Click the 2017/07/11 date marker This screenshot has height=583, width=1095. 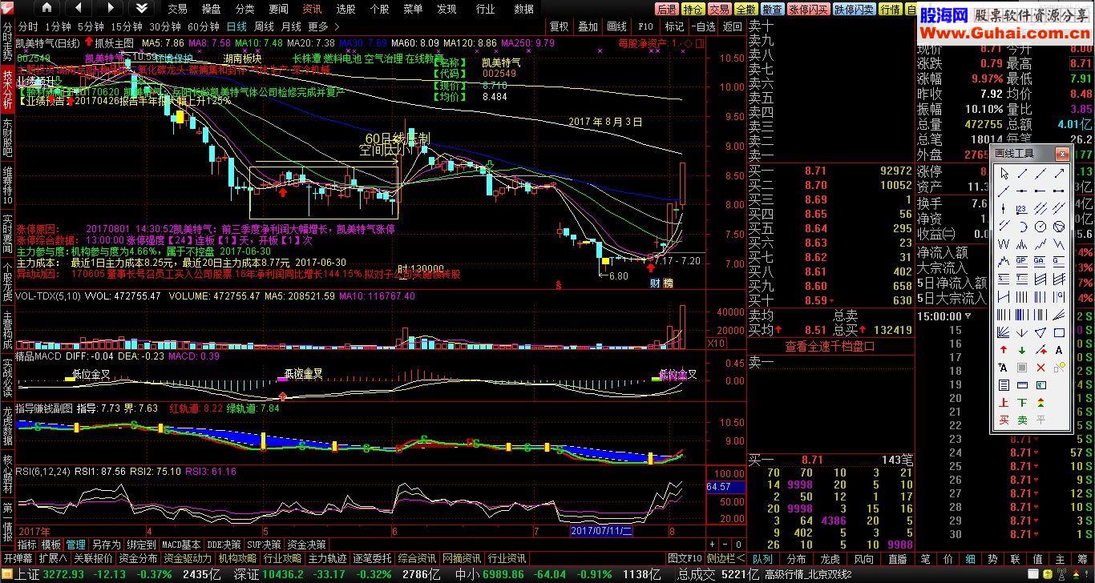[x=602, y=531]
